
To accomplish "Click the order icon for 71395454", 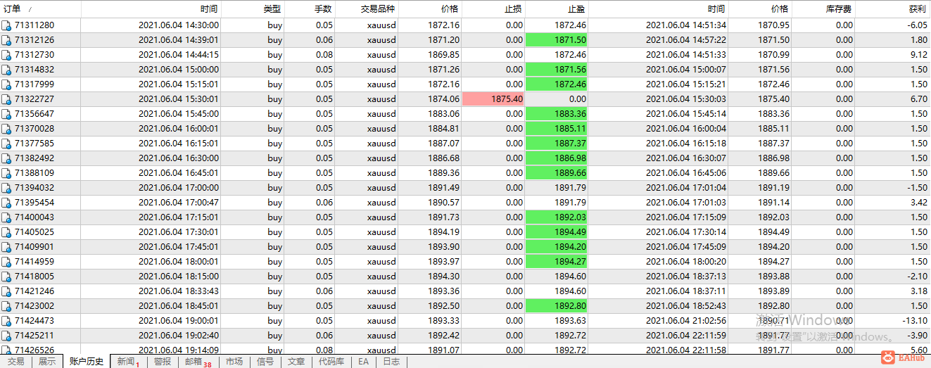I will [6, 203].
